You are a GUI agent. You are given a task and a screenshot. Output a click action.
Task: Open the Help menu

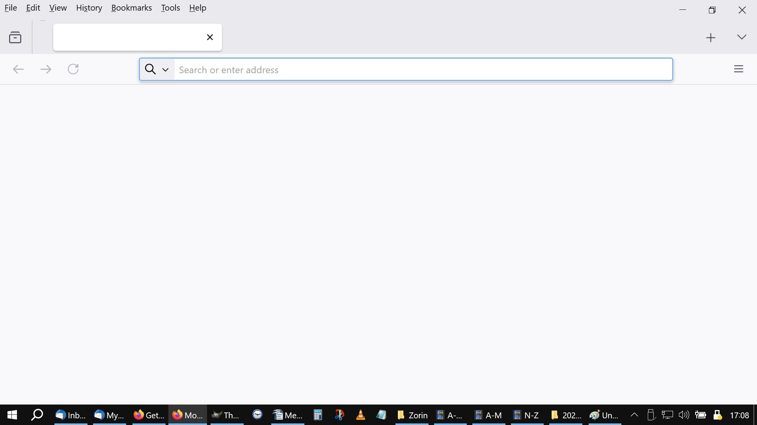click(198, 8)
